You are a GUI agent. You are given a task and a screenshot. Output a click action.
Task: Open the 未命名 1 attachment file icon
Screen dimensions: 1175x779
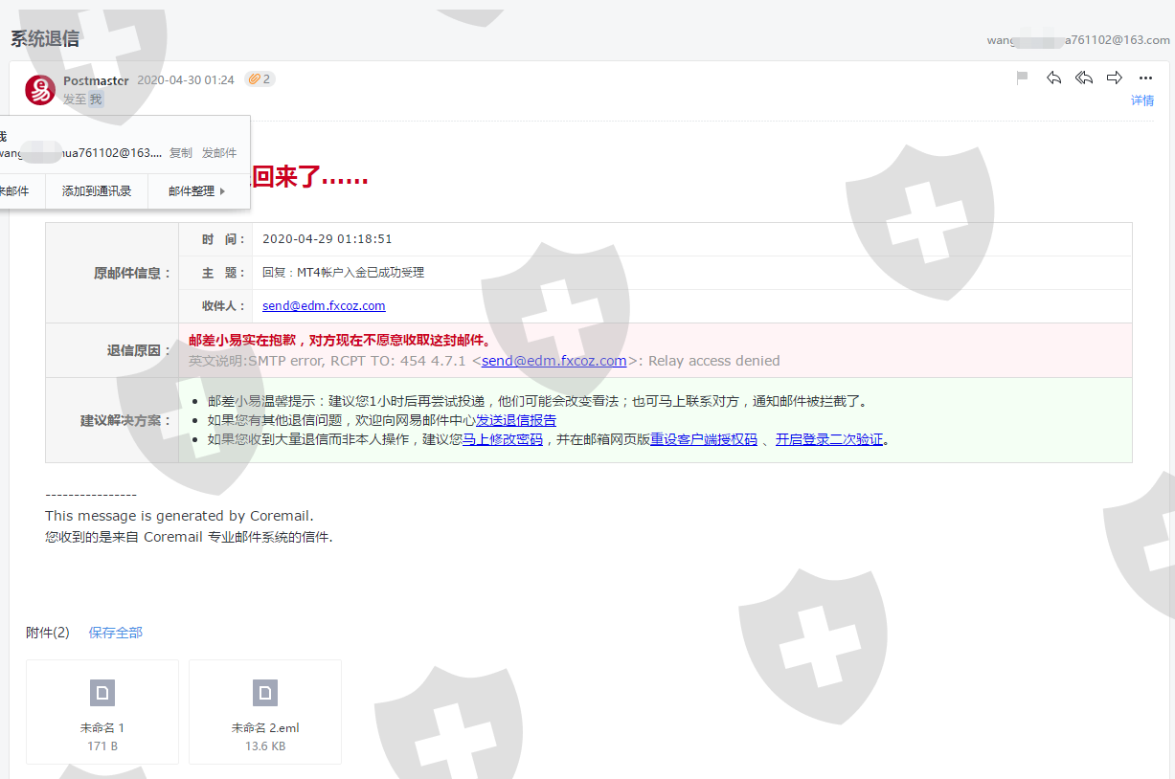pyautogui.click(x=102, y=693)
